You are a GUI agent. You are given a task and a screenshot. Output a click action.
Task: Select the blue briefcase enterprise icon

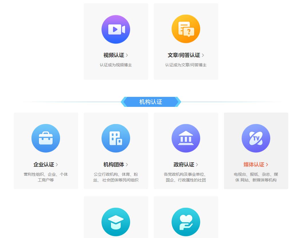tap(46, 138)
